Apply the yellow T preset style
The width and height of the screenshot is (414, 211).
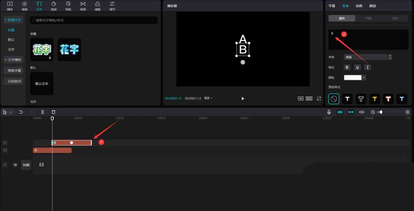374,99
